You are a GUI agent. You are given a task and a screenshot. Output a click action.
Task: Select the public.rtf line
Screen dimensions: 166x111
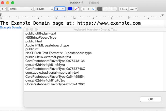click(x=32, y=49)
